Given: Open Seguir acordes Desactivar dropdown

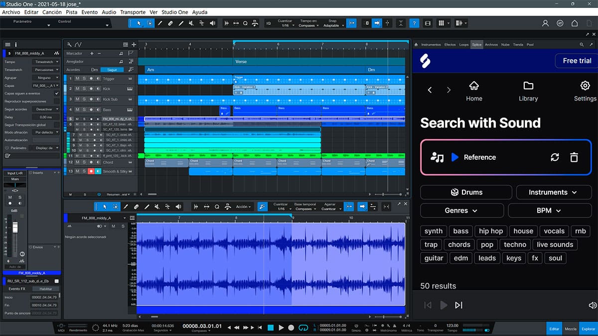Looking at the screenshot, I should coord(46,109).
